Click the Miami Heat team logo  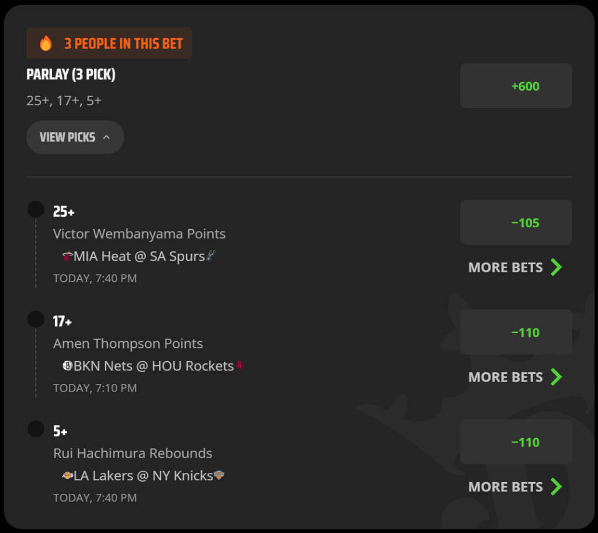tap(67, 256)
